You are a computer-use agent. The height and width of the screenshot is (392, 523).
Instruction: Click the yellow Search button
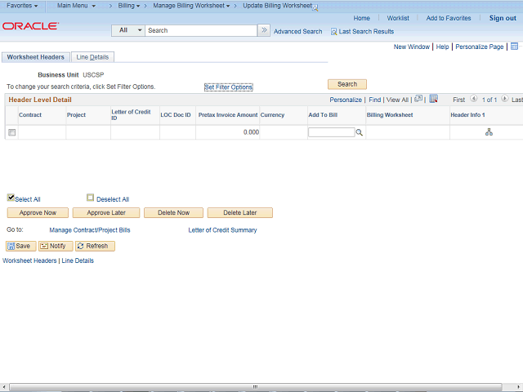pos(347,84)
